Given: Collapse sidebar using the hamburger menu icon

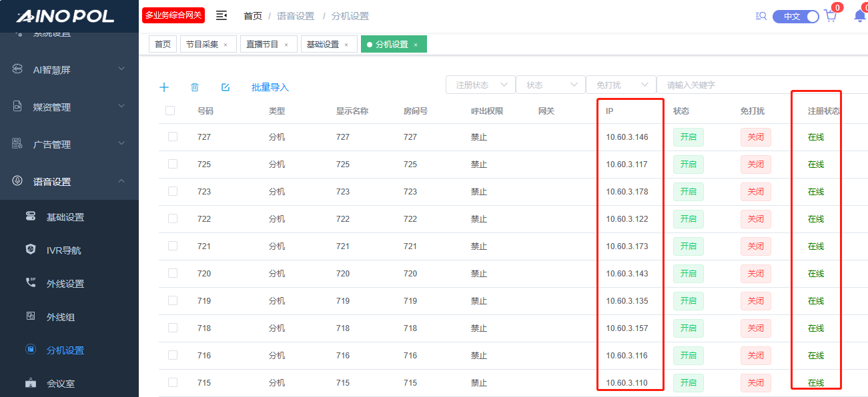Looking at the screenshot, I should 222,15.
